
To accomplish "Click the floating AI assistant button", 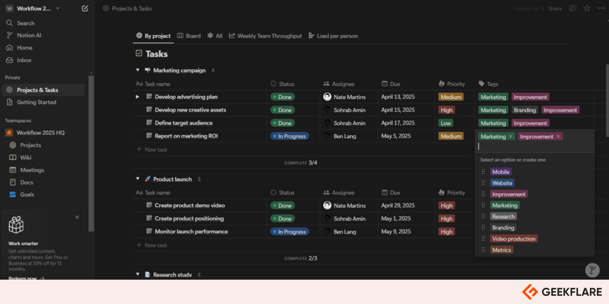I will coord(592,270).
